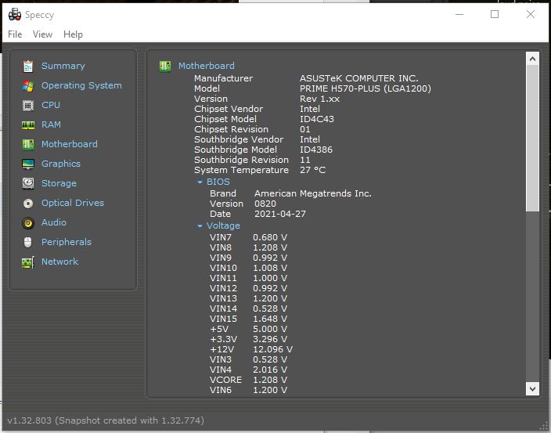Click the Chipset Revision label
Screen dimensions: 551x433
pos(231,129)
